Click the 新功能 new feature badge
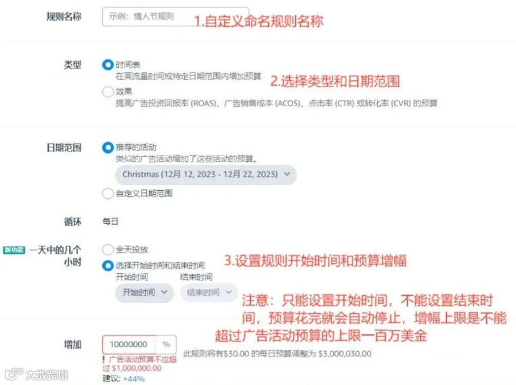Viewport: 516px width, 385px height. click(x=14, y=250)
